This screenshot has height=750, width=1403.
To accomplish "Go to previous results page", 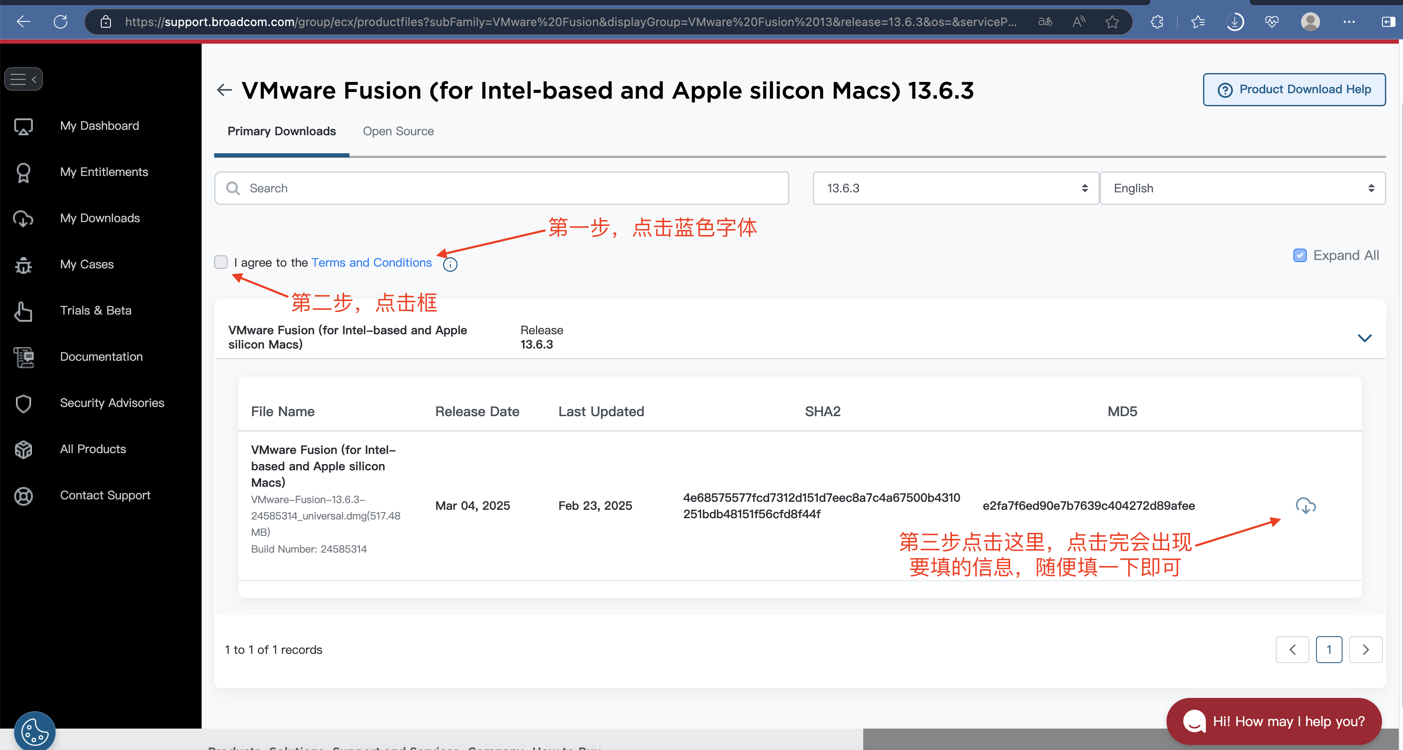I will click(x=1292, y=650).
